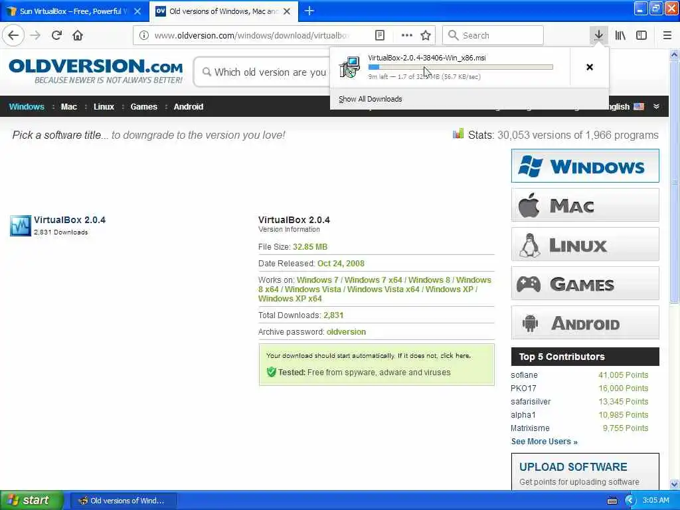Click the address bar URL
Viewport: 680px width, 510px height.
[252, 35]
